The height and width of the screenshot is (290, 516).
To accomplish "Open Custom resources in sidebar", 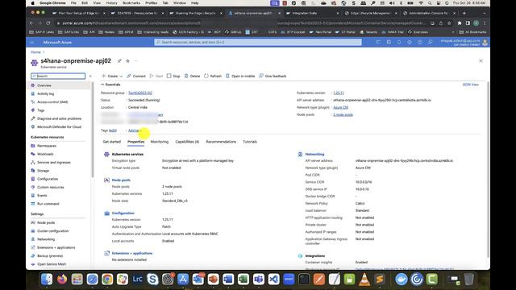I will tap(50, 187).
